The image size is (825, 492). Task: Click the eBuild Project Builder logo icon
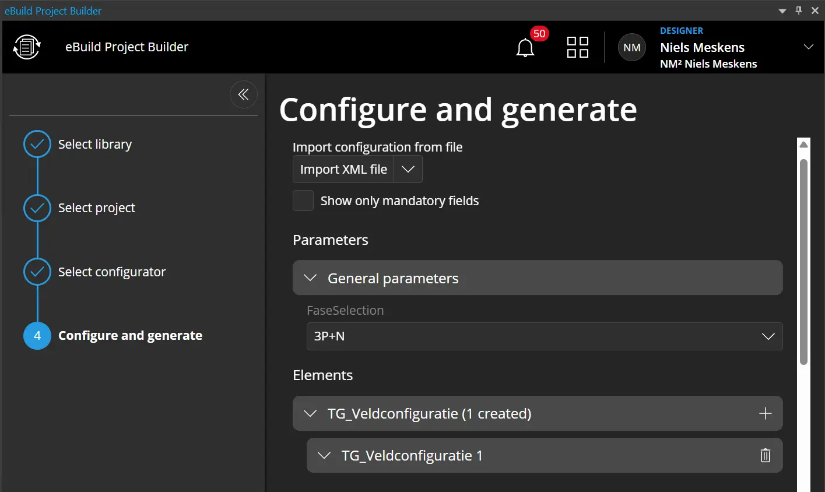[x=27, y=47]
